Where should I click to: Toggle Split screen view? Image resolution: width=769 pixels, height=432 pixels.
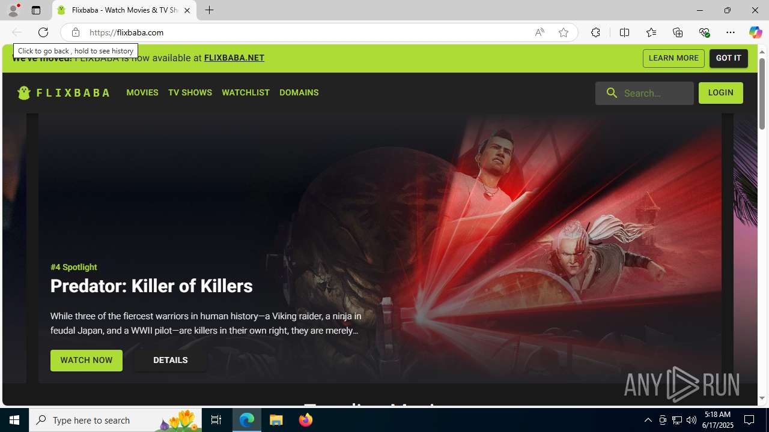tap(624, 32)
